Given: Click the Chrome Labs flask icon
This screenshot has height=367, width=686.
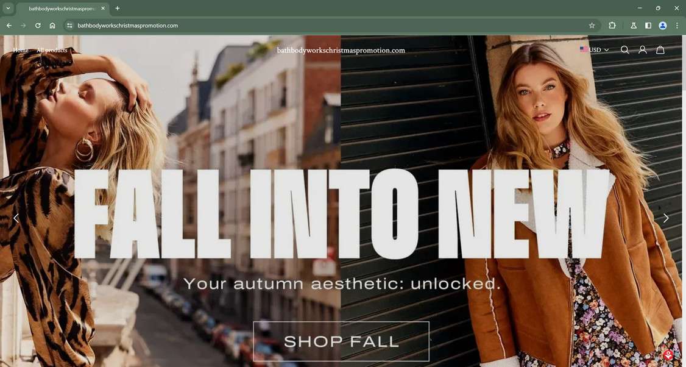Looking at the screenshot, I should click(633, 26).
